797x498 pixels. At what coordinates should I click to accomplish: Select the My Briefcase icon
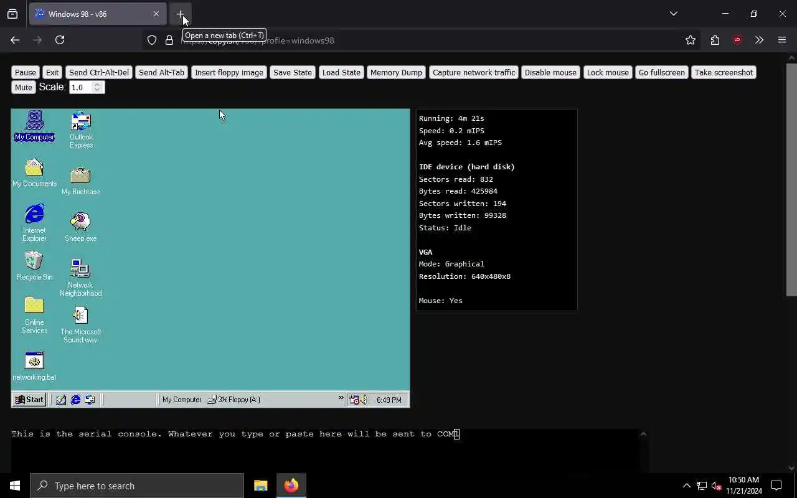tap(81, 181)
